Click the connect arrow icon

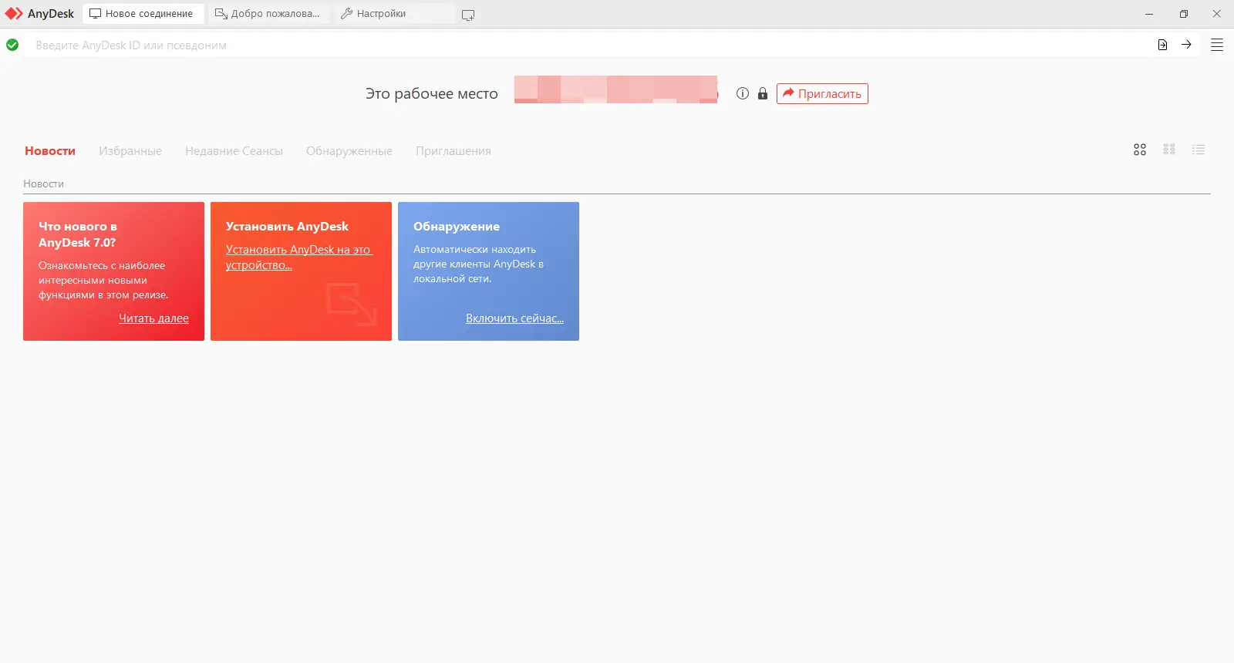[1186, 45]
